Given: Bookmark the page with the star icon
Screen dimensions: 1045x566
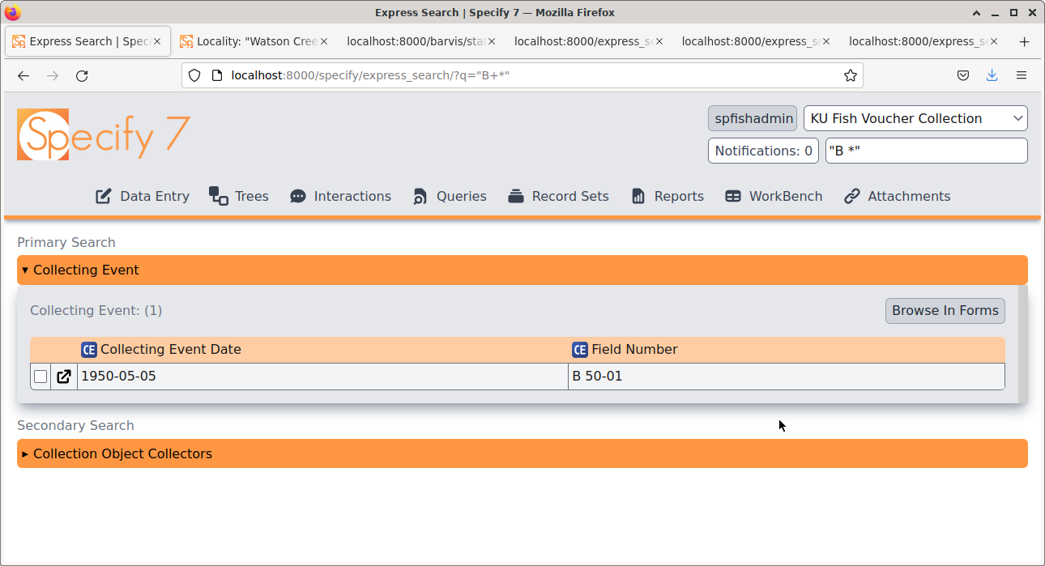Looking at the screenshot, I should click(x=851, y=75).
